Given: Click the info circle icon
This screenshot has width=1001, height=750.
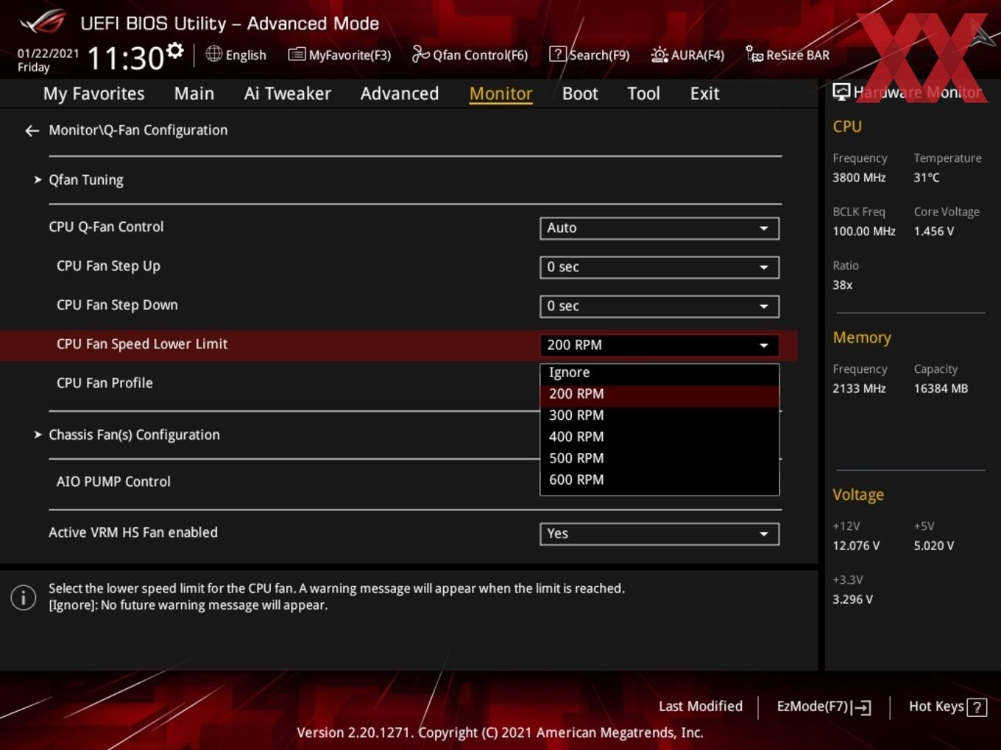Looking at the screenshot, I should [24, 597].
